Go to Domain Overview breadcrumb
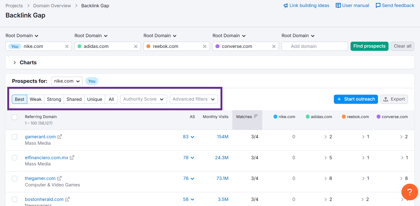The width and height of the screenshot is (420, 206). (52, 6)
